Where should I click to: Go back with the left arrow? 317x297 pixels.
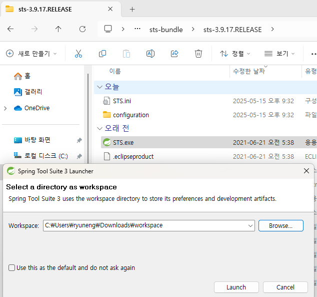click(x=10, y=29)
